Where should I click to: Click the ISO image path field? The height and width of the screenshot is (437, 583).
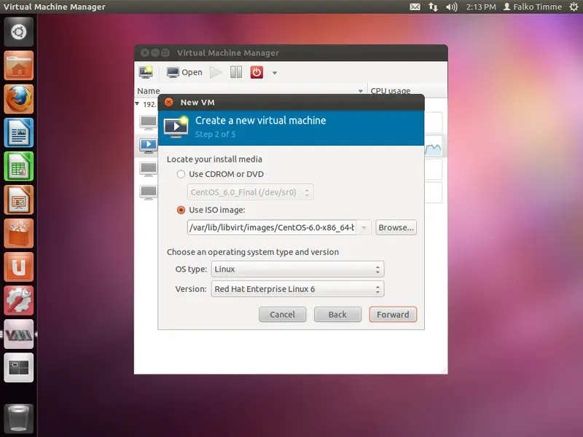(x=271, y=227)
